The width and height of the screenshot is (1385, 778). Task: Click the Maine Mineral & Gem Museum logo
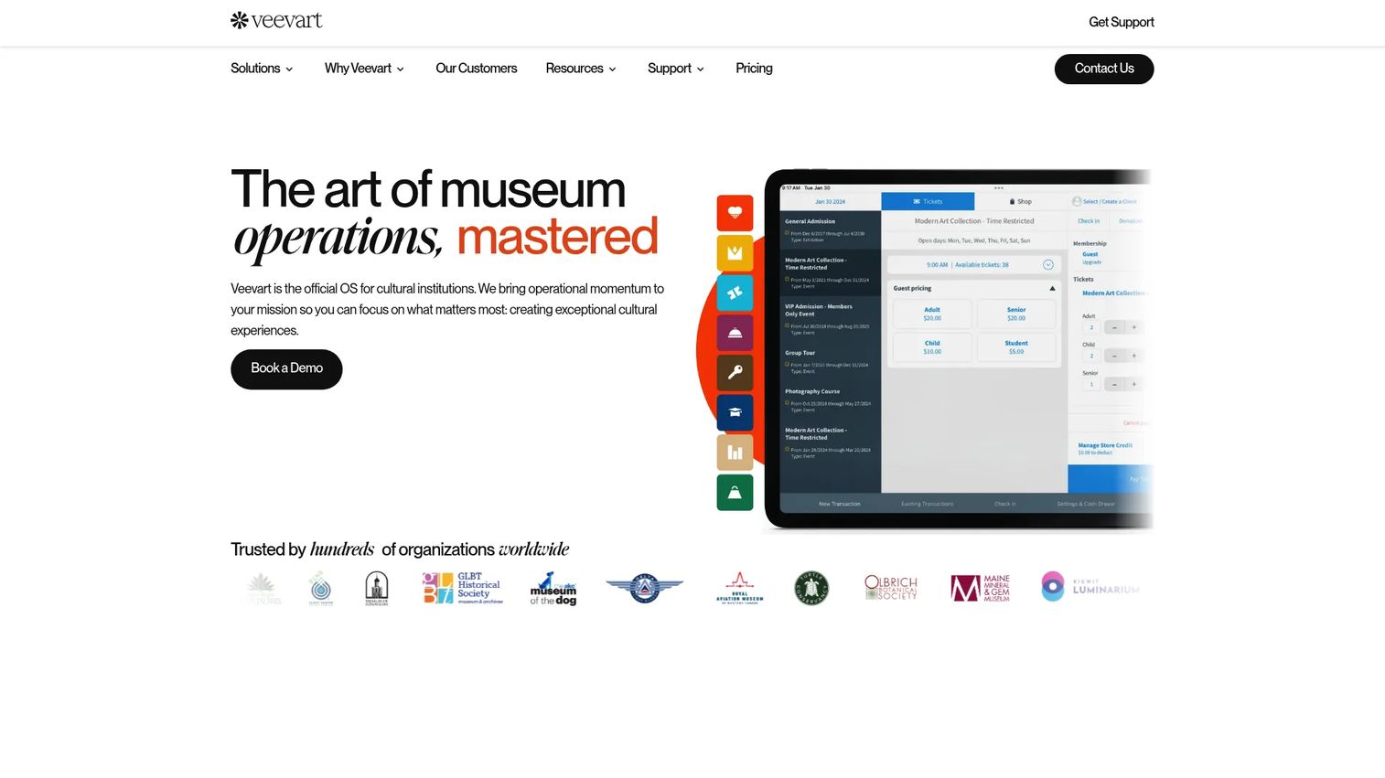tap(981, 588)
